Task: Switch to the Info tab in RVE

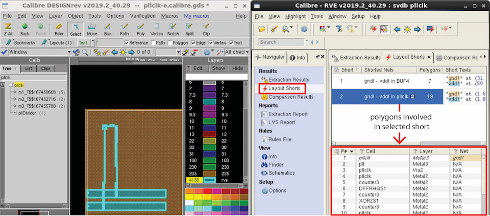Action: pos(298,58)
